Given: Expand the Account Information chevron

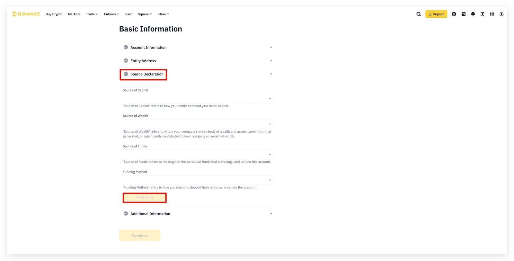Looking at the screenshot, I should [271, 47].
